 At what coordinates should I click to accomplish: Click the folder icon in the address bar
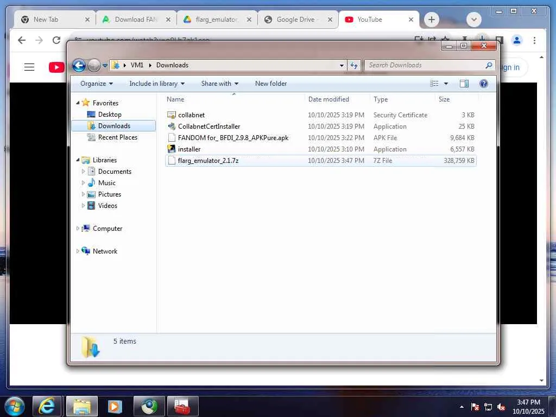[x=116, y=65]
